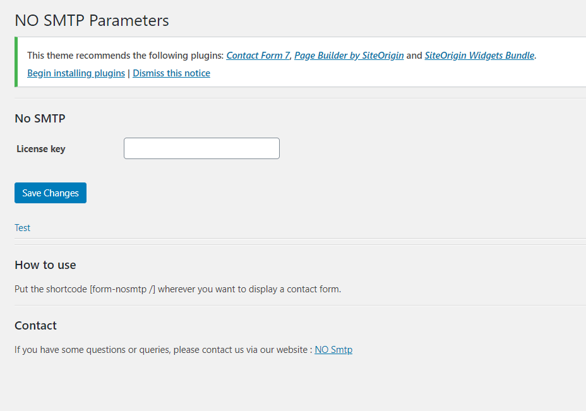Viewport: 586px width, 411px height.
Task: Visit the NO Smtp website link
Action: pos(333,350)
